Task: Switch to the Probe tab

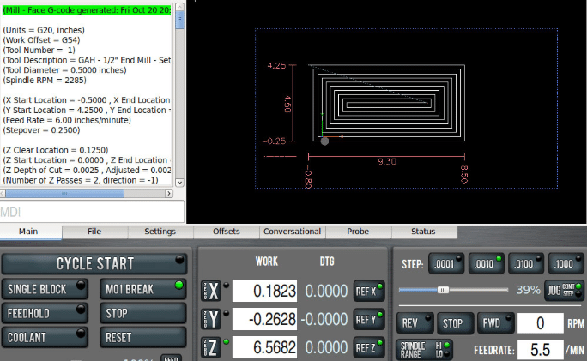Action: pos(358,232)
